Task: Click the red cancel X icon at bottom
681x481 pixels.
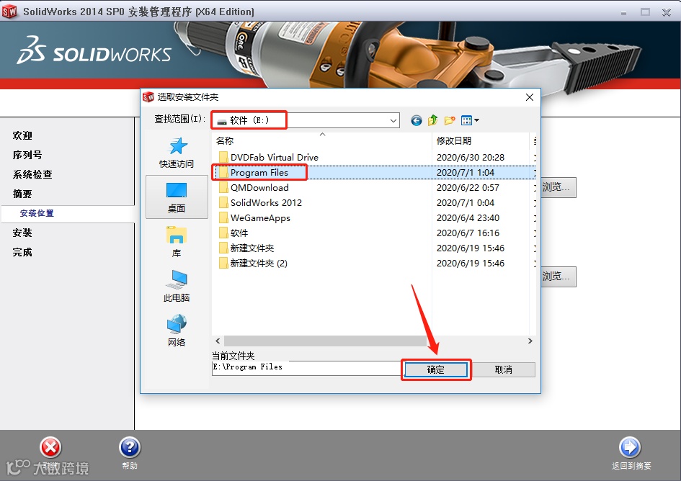Action: 51,448
